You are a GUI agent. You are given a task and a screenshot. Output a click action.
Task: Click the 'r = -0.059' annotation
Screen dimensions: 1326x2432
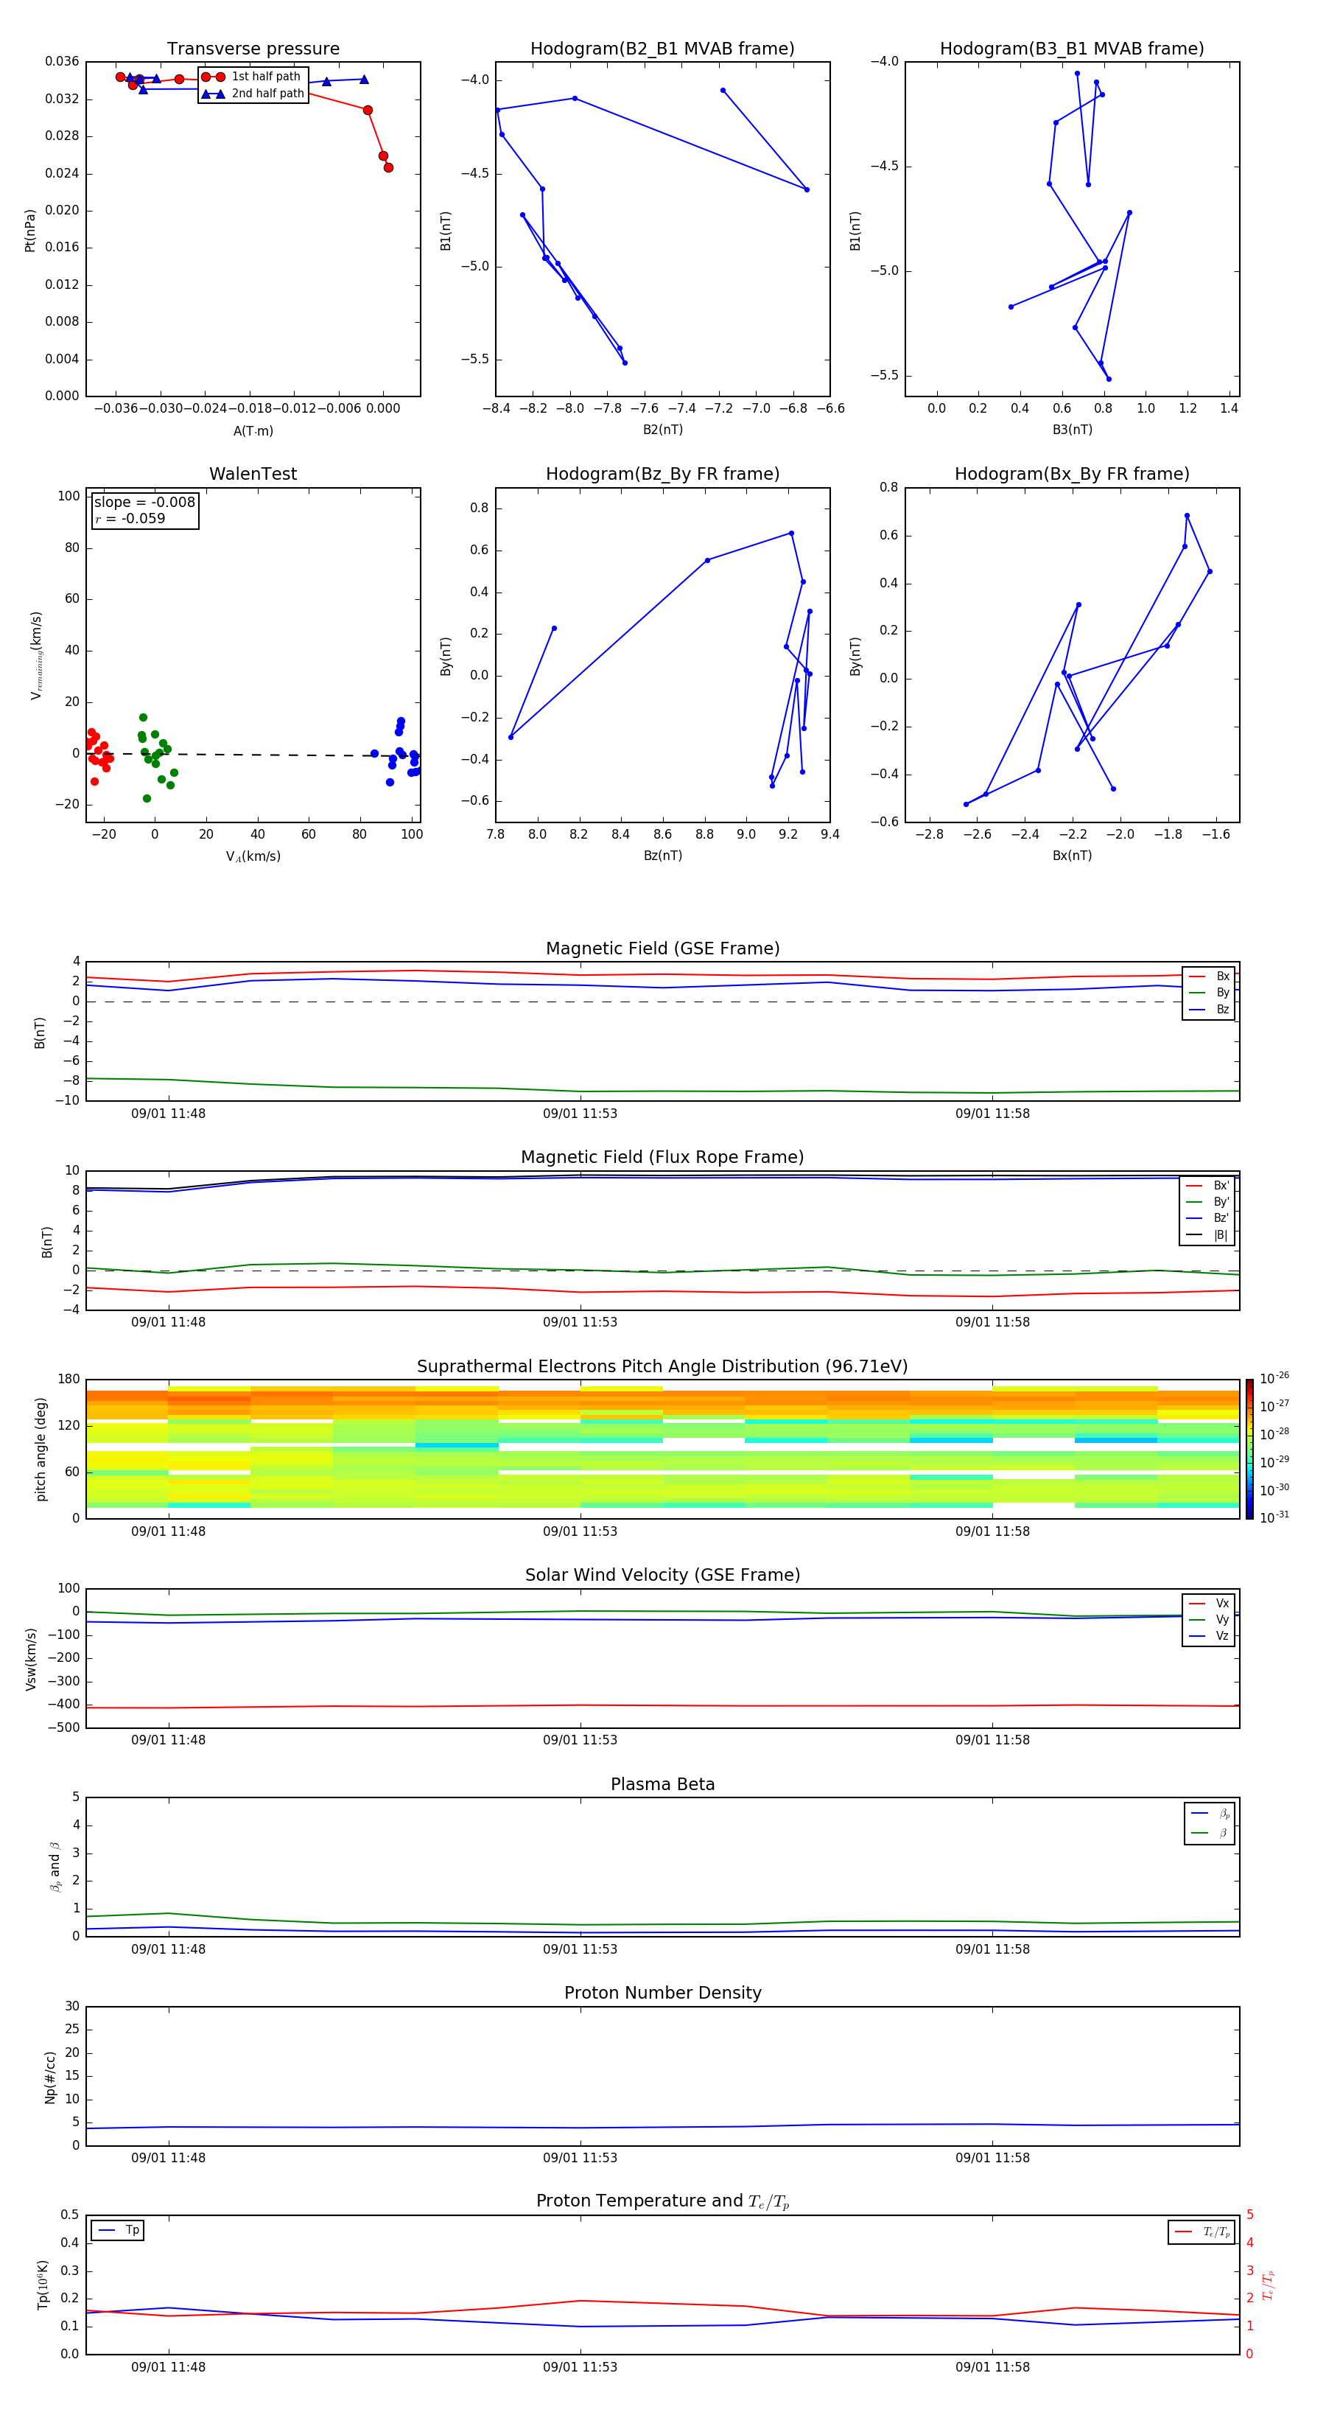click(130, 518)
